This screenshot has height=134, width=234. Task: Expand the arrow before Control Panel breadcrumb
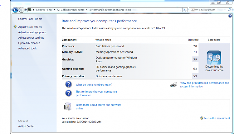34,10
